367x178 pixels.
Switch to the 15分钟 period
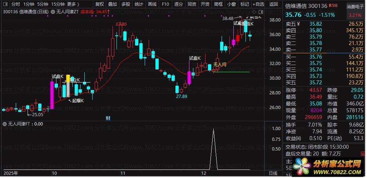58,4
